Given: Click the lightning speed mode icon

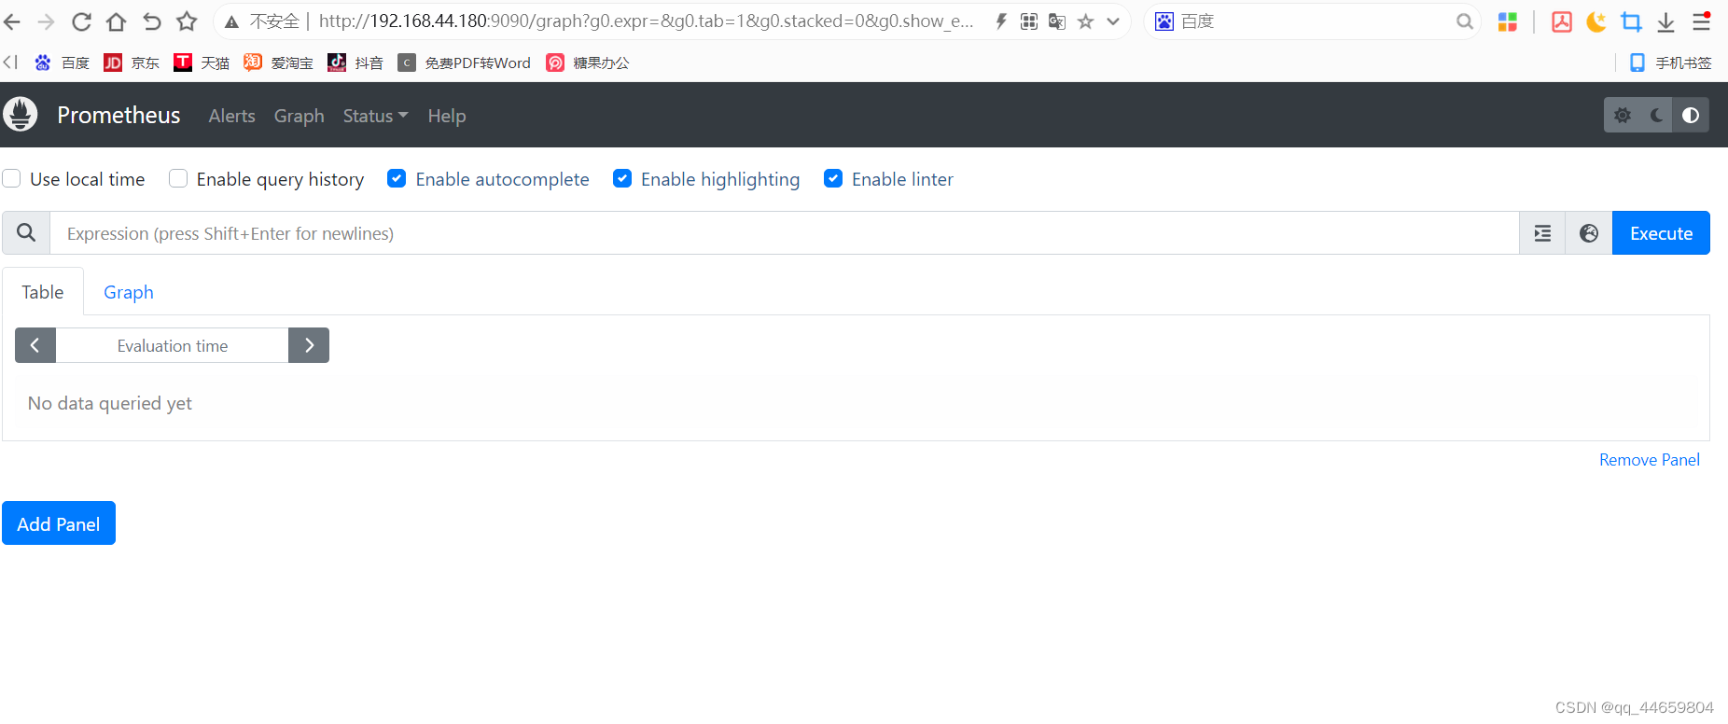Looking at the screenshot, I should (1001, 21).
